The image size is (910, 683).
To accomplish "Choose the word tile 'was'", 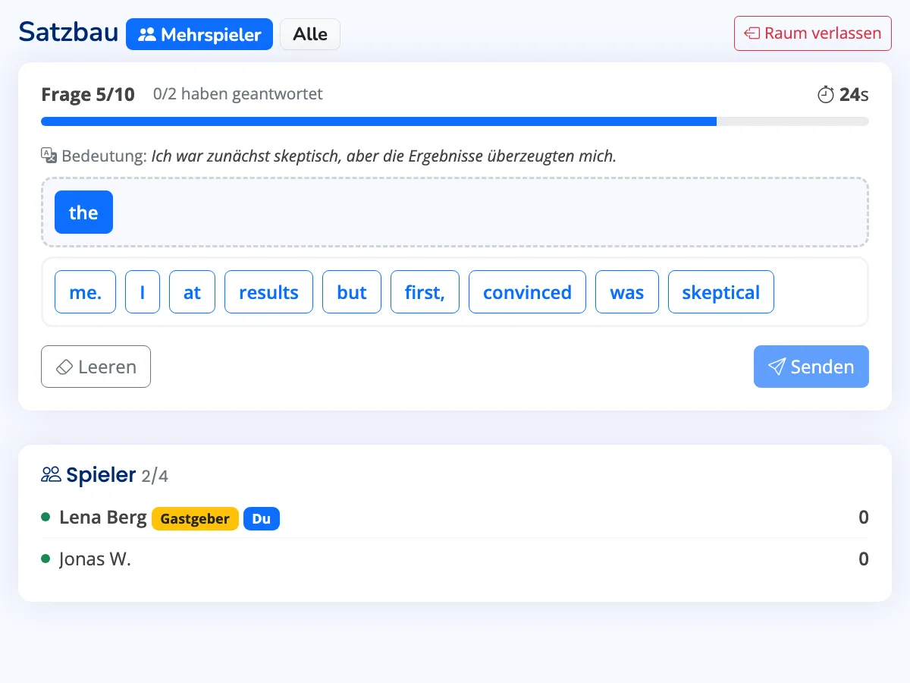I will tap(627, 292).
